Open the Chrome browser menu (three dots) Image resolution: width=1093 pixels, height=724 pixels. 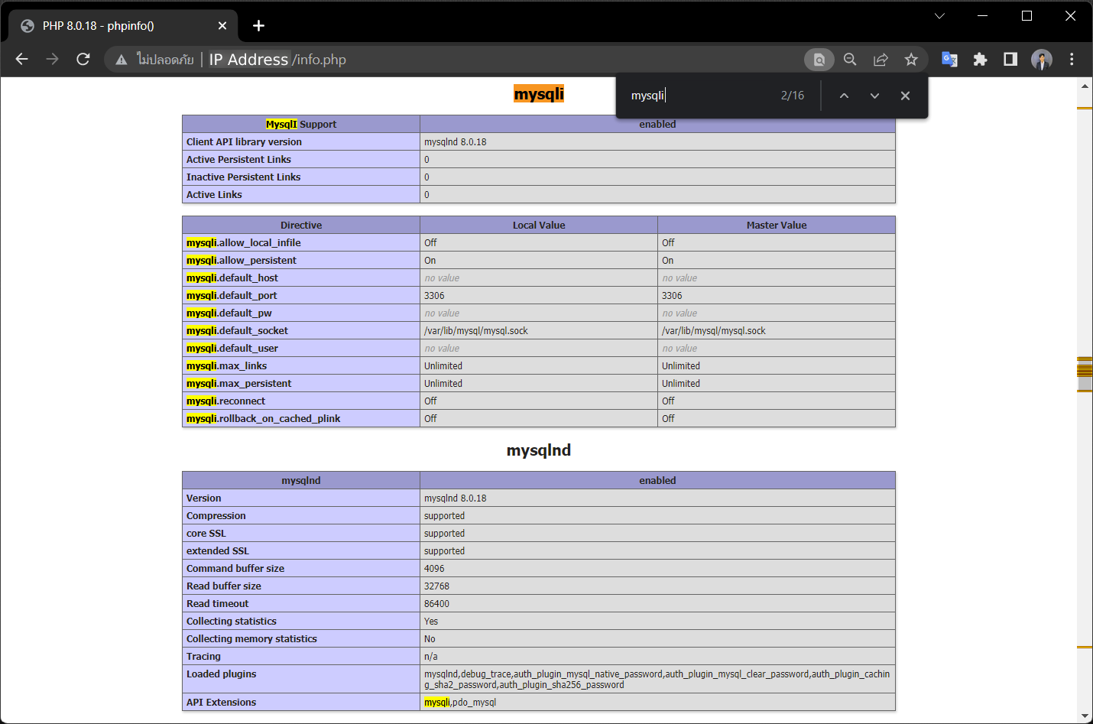coord(1072,59)
